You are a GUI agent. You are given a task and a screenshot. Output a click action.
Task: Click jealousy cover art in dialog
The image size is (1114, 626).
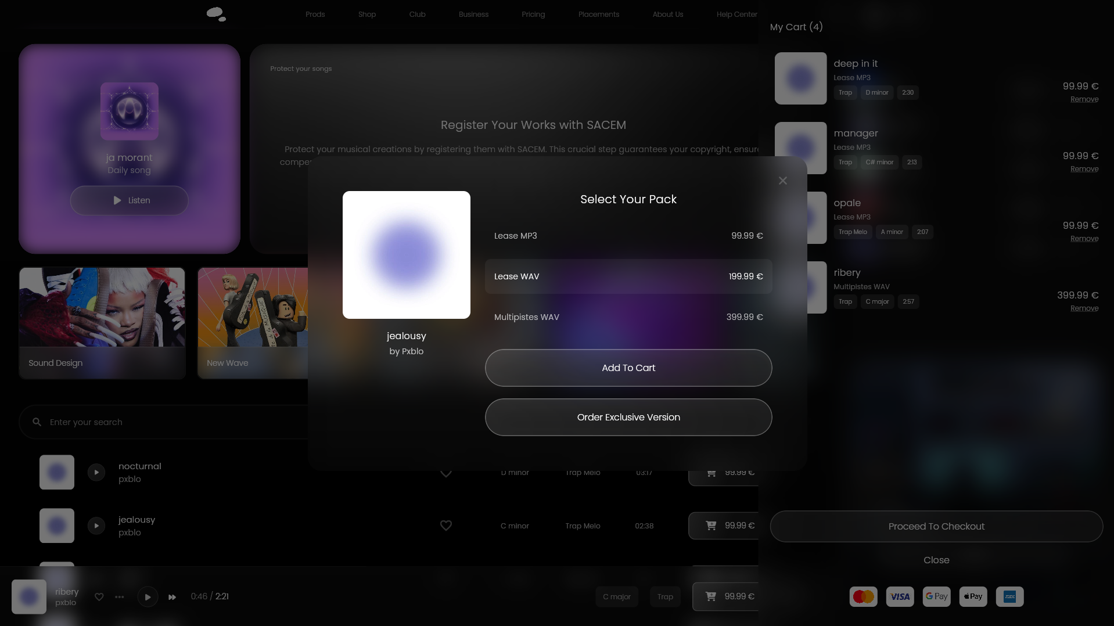click(407, 255)
